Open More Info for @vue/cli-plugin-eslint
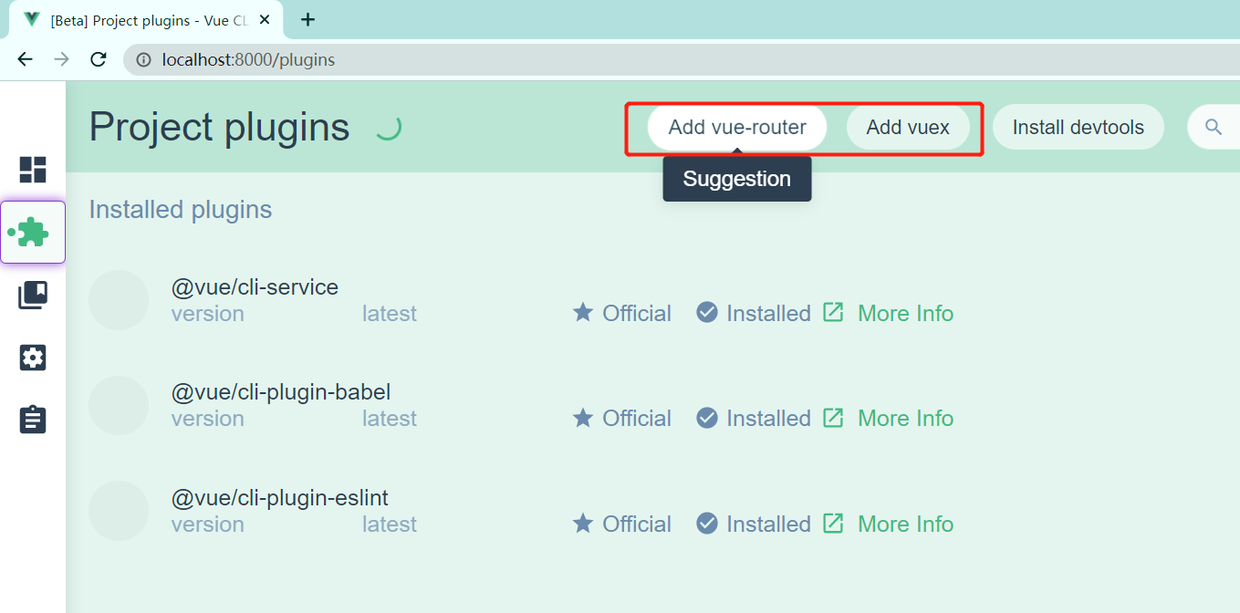The height and width of the screenshot is (613, 1240). 905,525
